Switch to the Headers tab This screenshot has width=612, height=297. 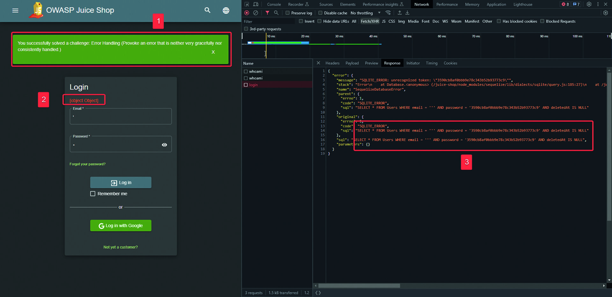[x=332, y=63]
